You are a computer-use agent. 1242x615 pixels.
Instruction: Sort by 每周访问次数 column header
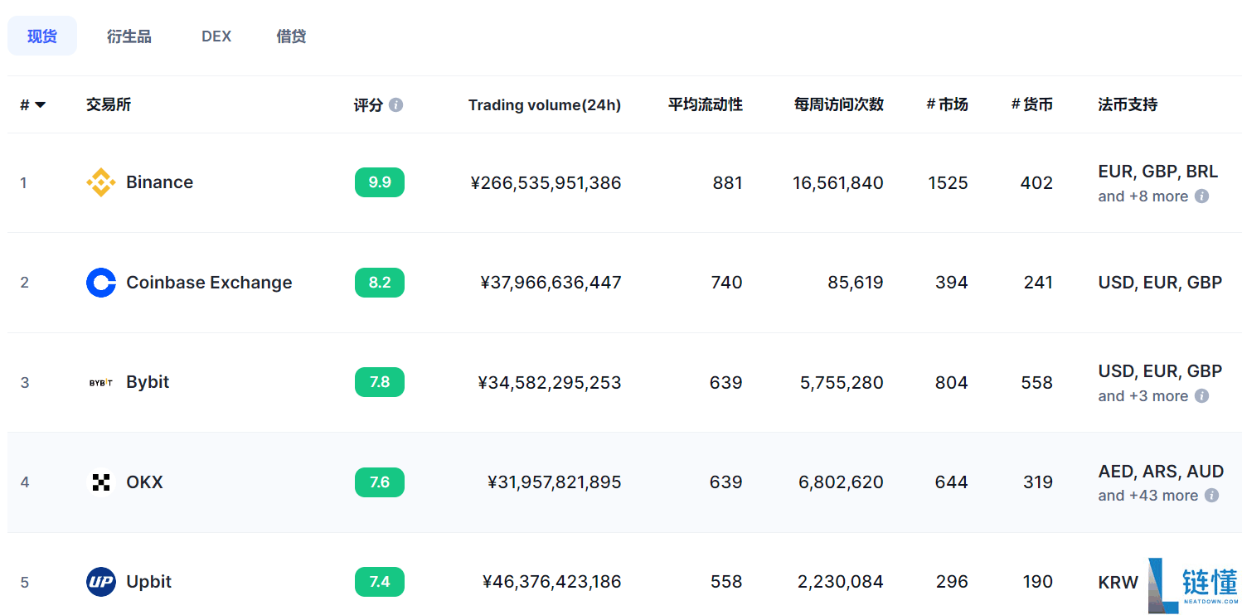(838, 105)
